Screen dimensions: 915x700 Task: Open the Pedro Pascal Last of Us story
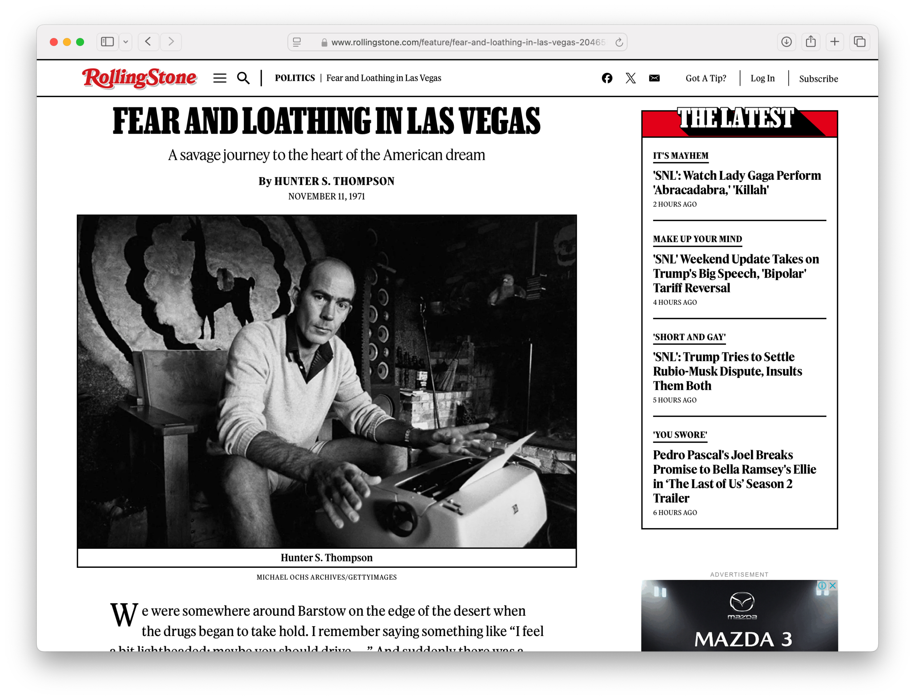click(x=734, y=476)
